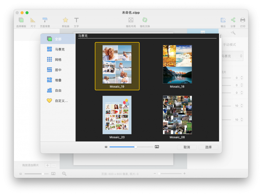Screen dimensions: 262x196
Task: Click the 打印 print icon
Action: pyautogui.click(x=243, y=20)
